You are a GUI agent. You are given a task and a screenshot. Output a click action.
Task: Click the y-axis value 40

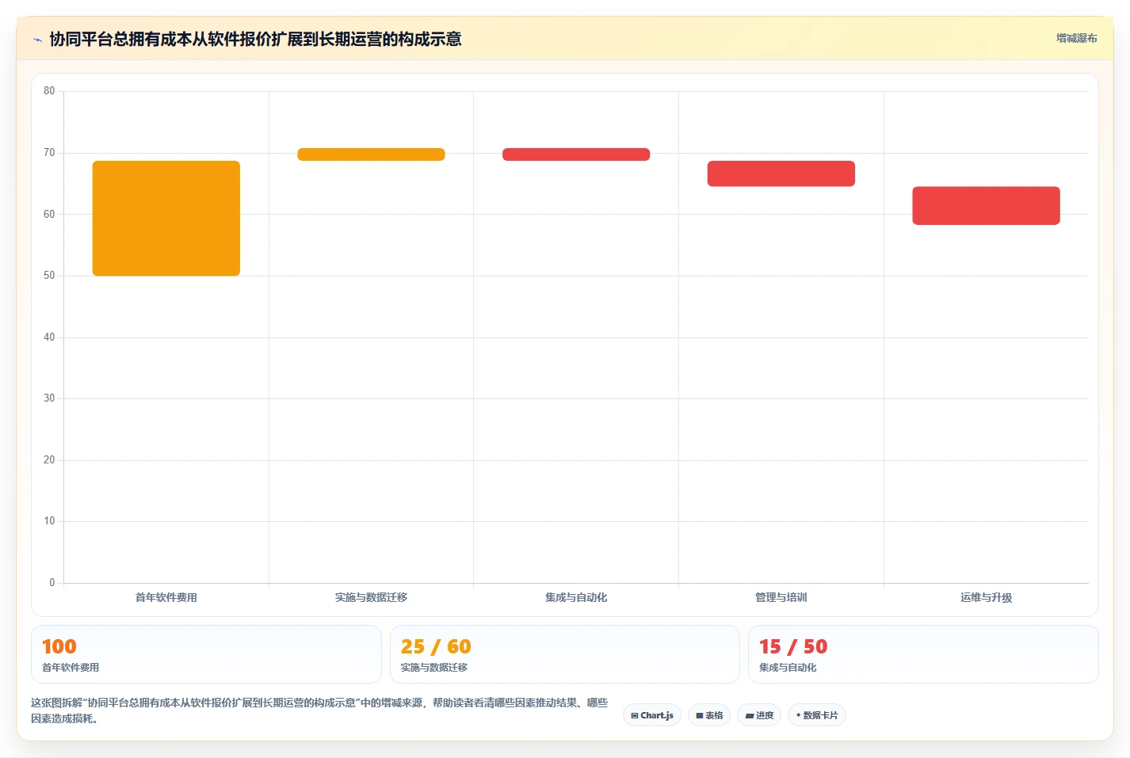click(49, 337)
